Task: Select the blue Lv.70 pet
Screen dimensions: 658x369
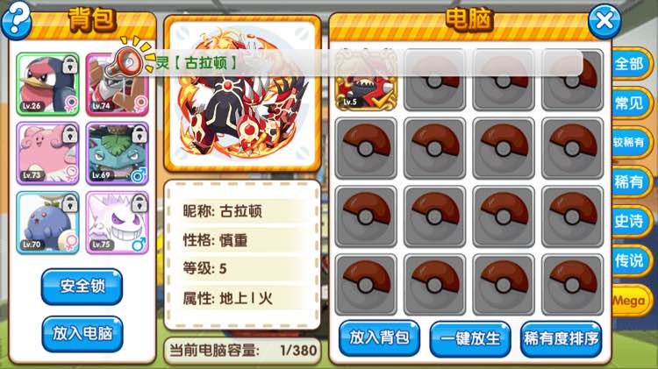Action: click(48, 223)
